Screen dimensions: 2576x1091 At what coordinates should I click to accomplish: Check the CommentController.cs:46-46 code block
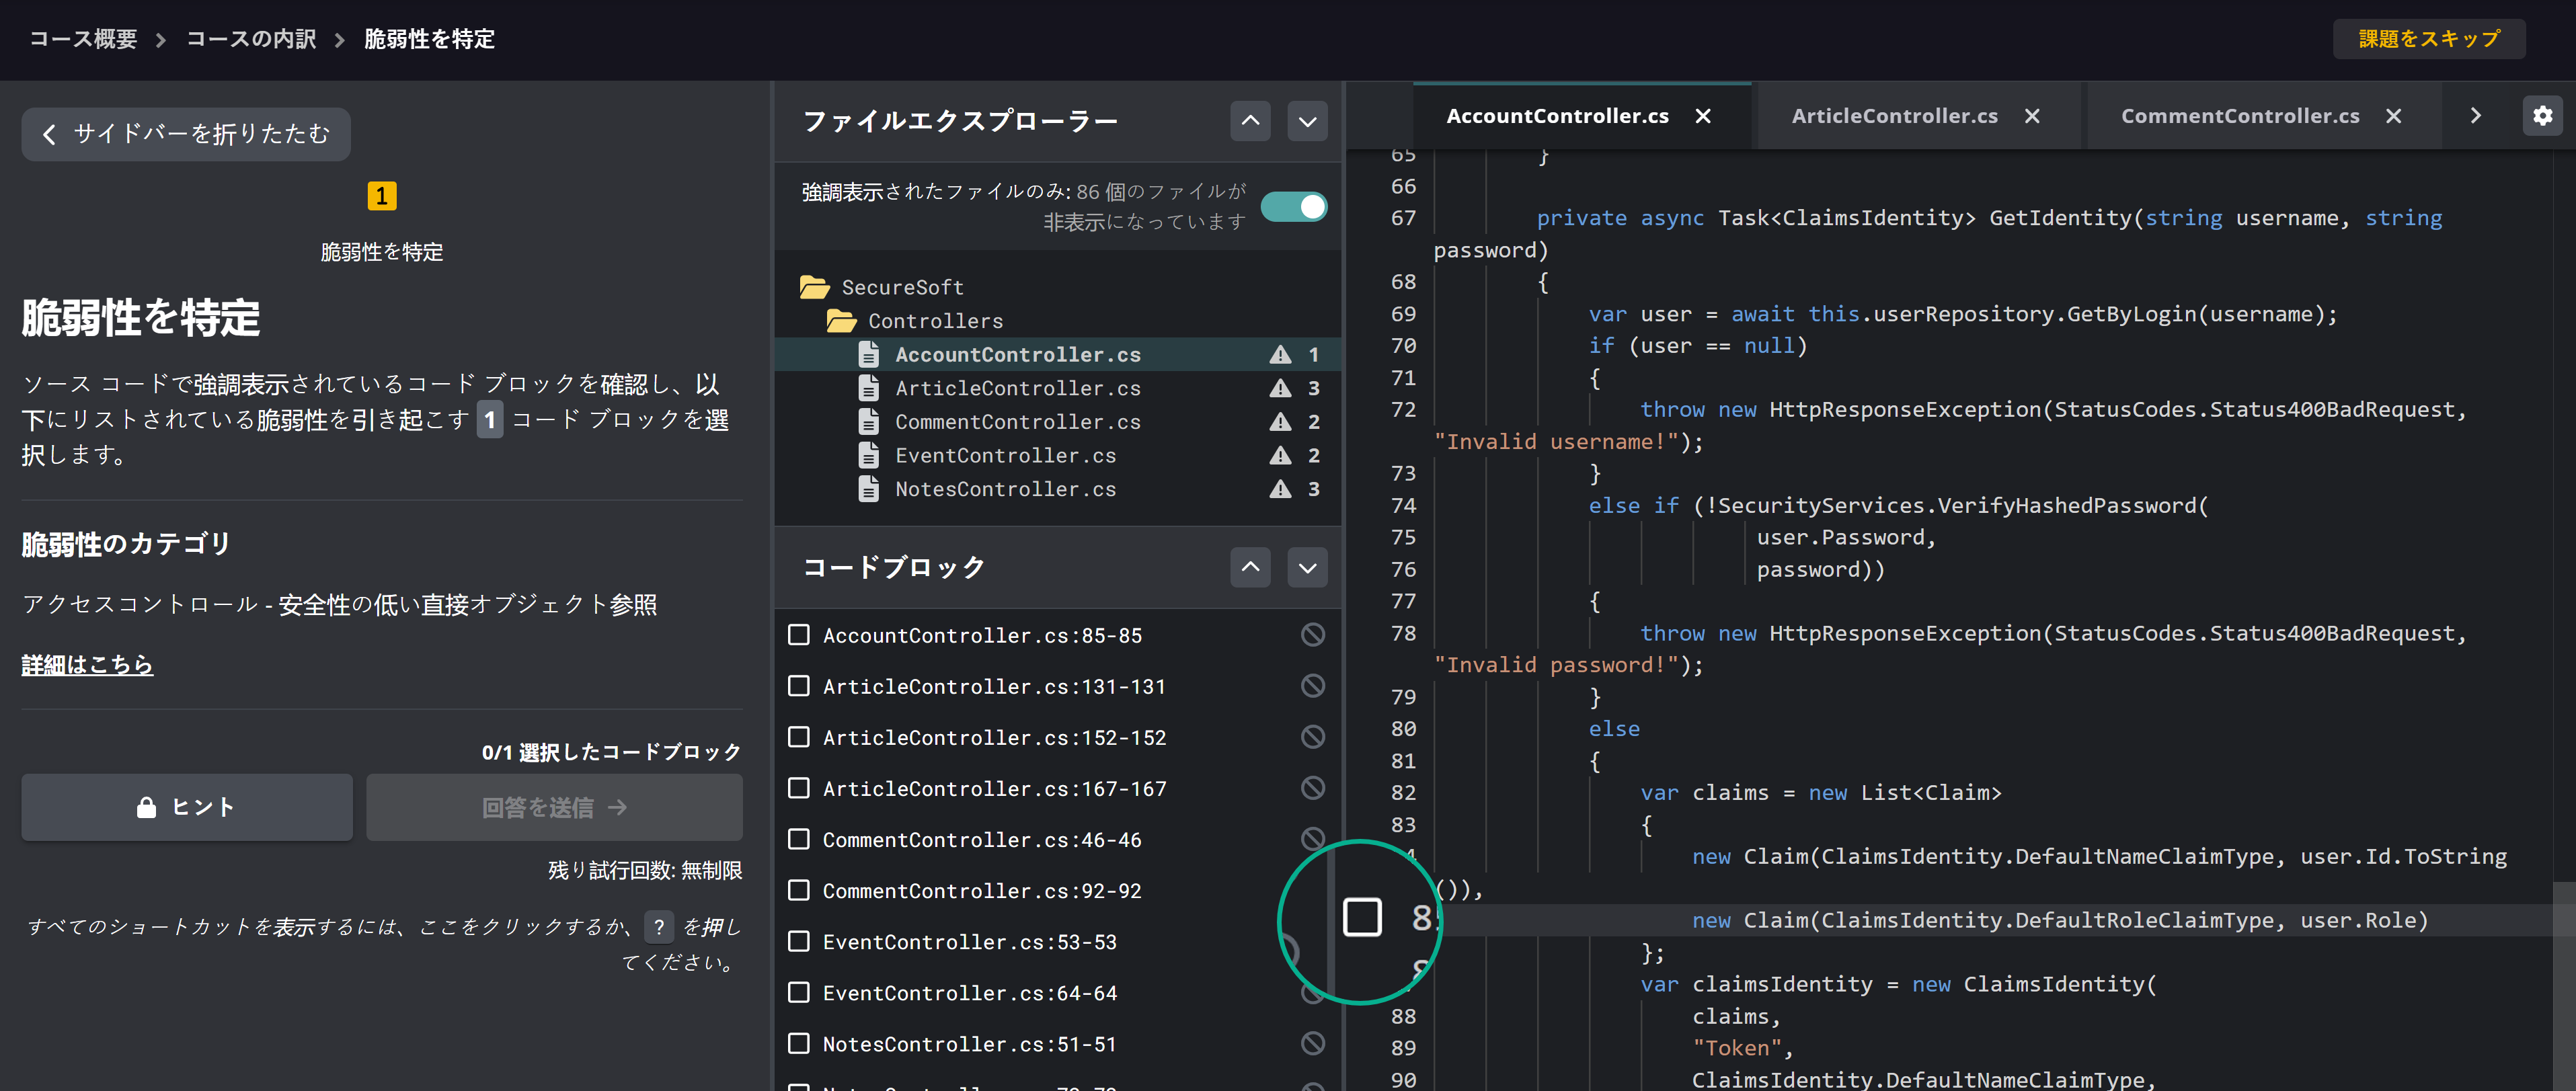coord(798,839)
